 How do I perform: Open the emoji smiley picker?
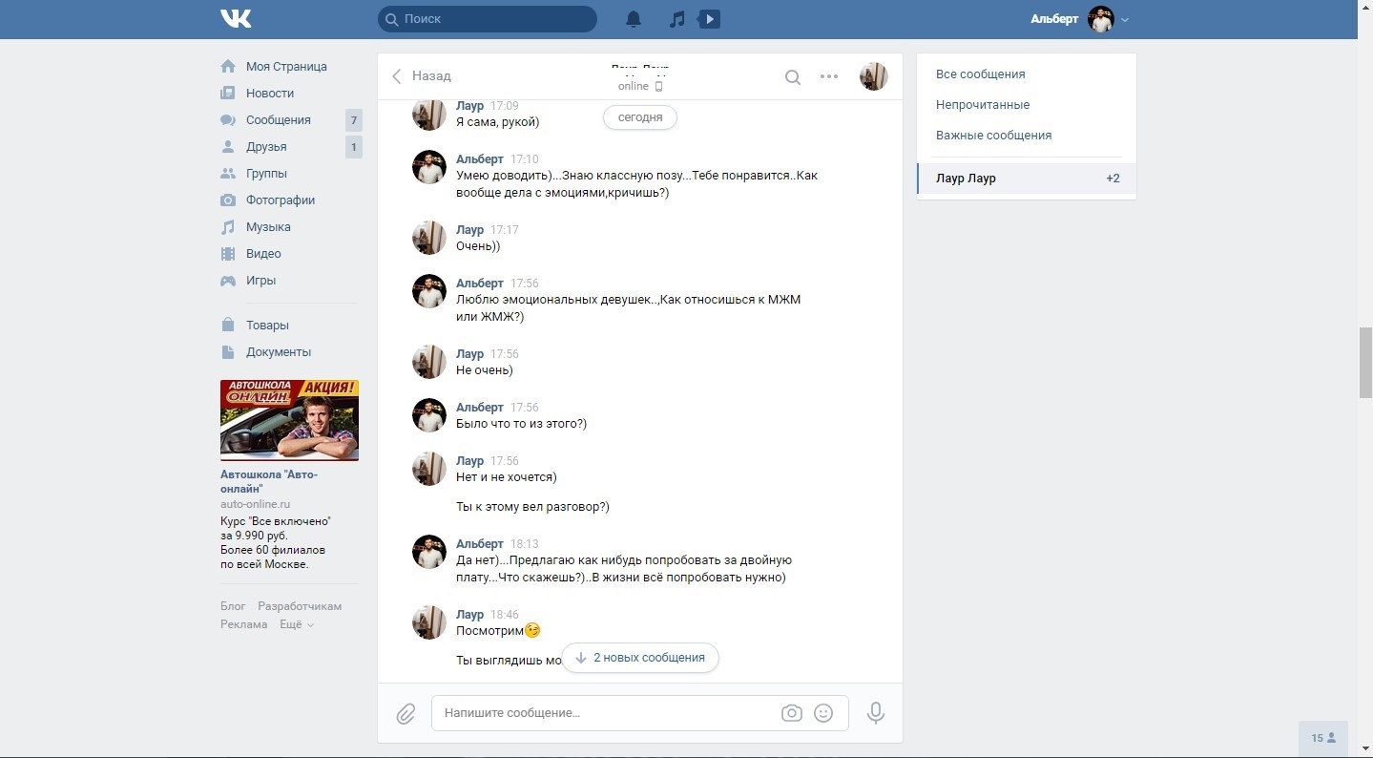coord(823,713)
